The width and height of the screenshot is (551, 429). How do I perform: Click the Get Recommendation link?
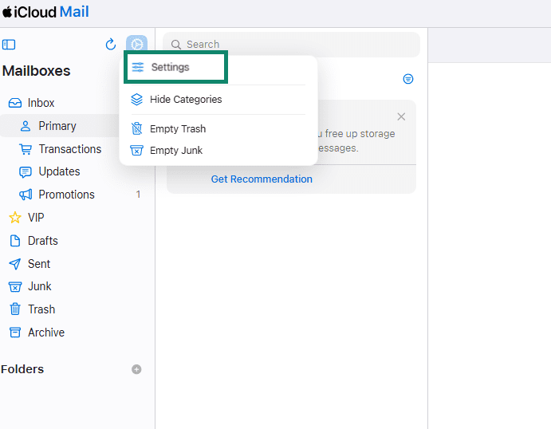point(262,179)
